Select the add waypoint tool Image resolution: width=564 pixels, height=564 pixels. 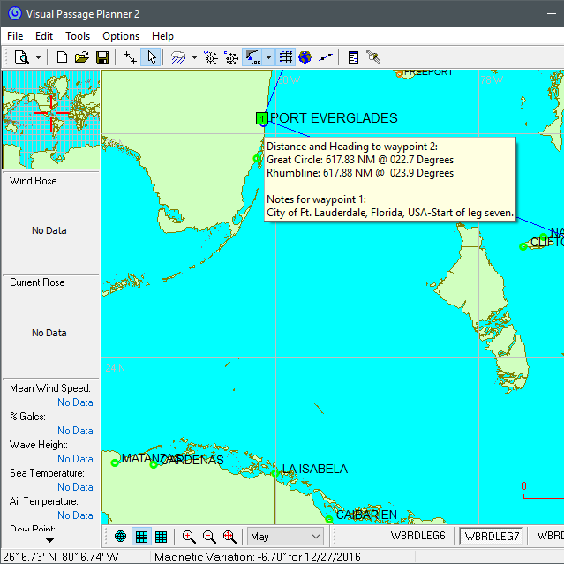click(x=131, y=56)
